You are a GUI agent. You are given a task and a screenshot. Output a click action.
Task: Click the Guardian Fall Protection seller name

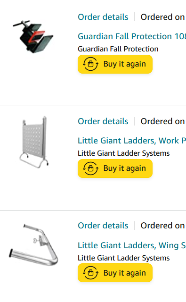(118, 49)
